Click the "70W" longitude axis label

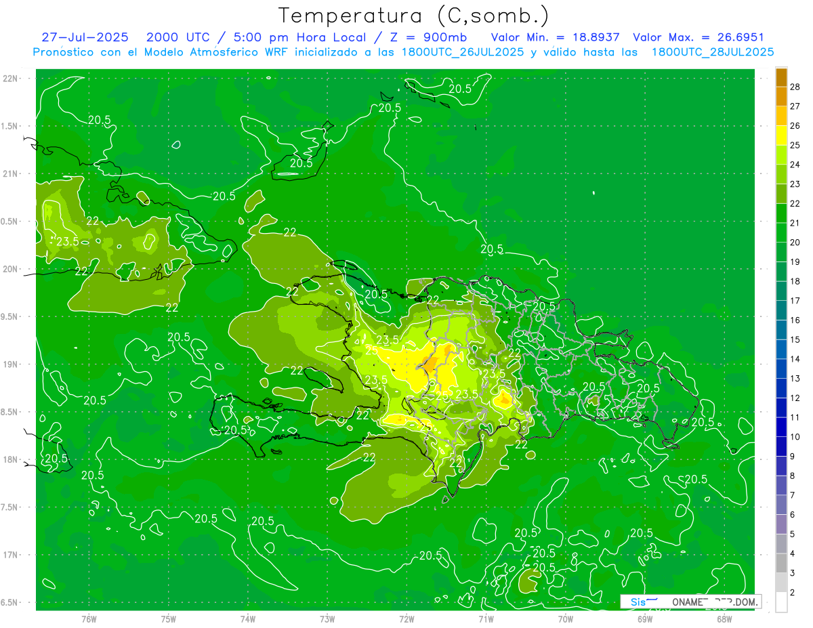tap(566, 619)
